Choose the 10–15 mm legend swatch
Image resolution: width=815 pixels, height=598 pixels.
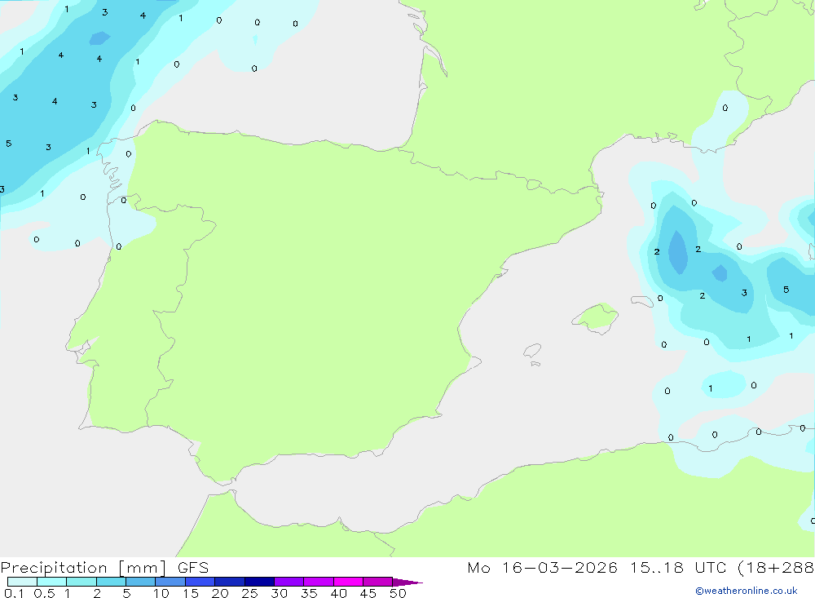pyautogui.click(x=170, y=582)
